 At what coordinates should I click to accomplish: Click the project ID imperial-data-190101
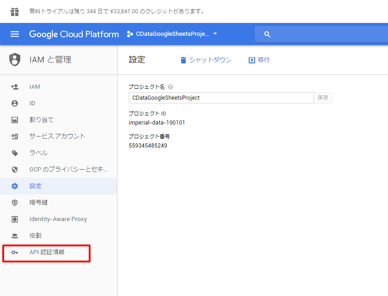tap(157, 123)
